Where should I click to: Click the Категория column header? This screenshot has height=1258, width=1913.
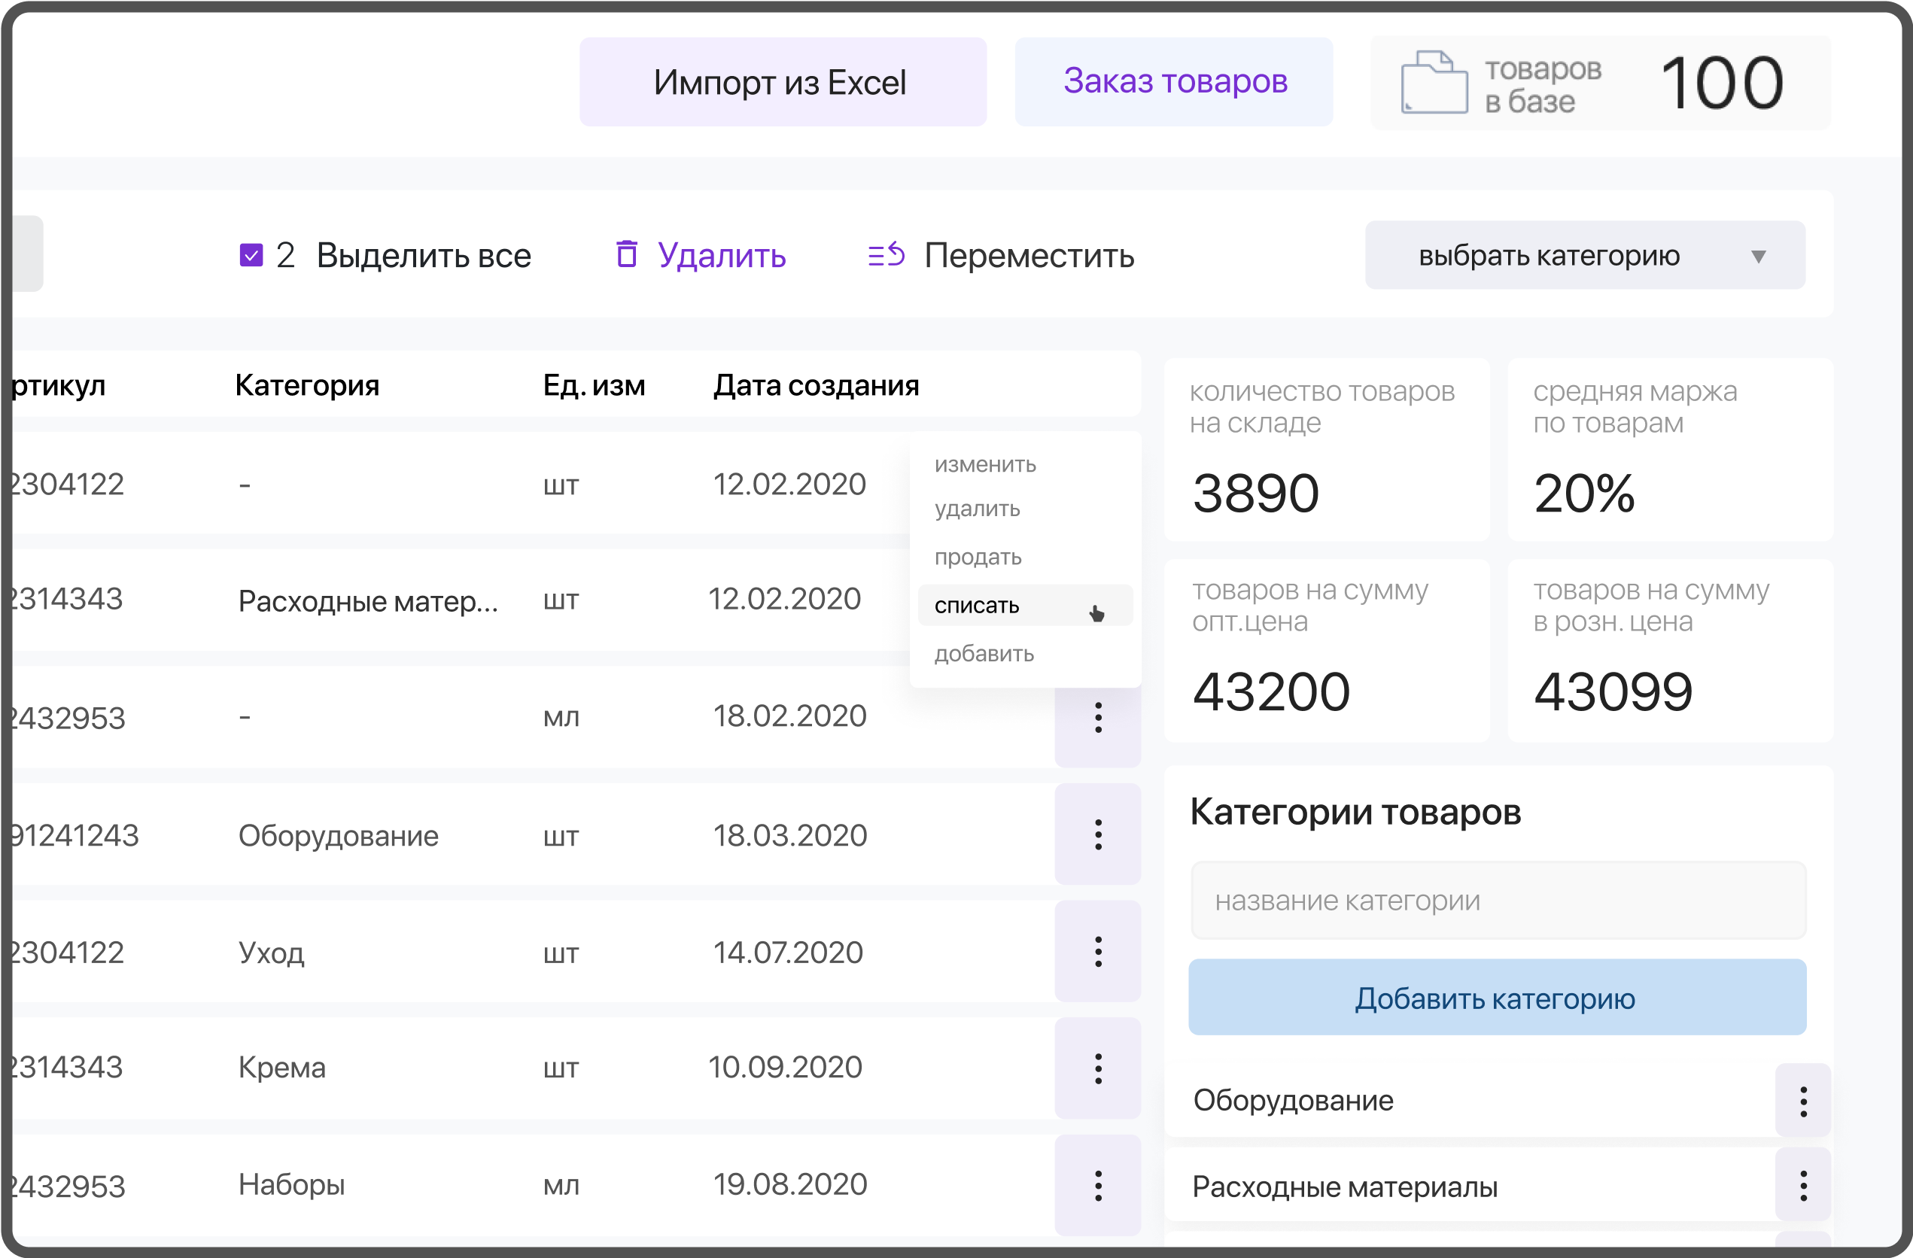tap(307, 386)
